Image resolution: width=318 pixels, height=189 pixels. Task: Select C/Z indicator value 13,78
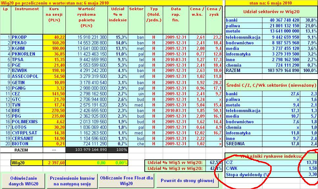point(309,162)
